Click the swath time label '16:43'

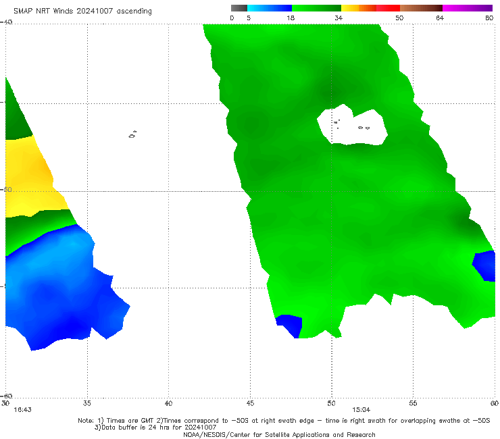tap(22, 410)
